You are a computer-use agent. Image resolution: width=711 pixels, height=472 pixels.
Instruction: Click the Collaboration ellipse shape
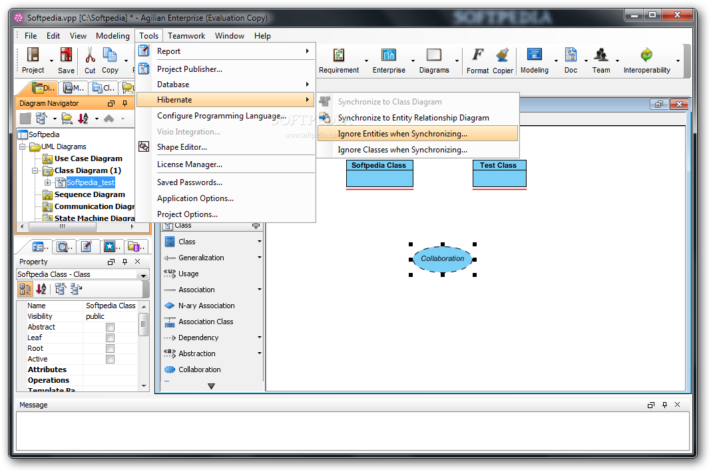click(443, 259)
